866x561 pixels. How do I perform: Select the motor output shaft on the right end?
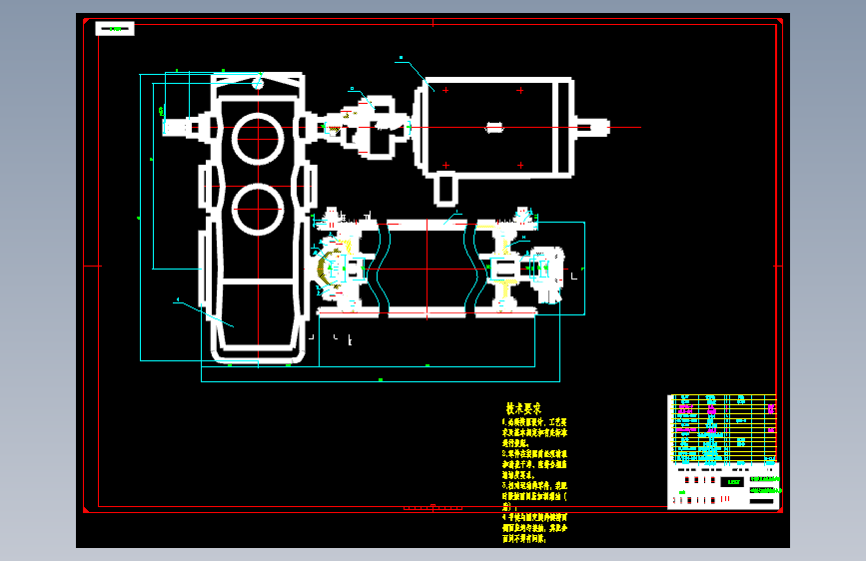click(592, 128)
